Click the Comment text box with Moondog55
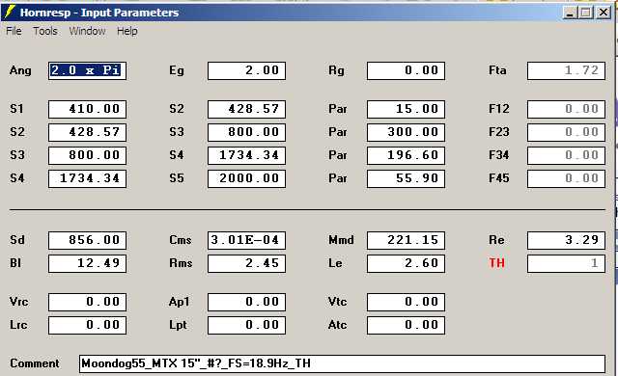Image resolution: width=618 pixels, height=376 pixels. click(342, 363)
